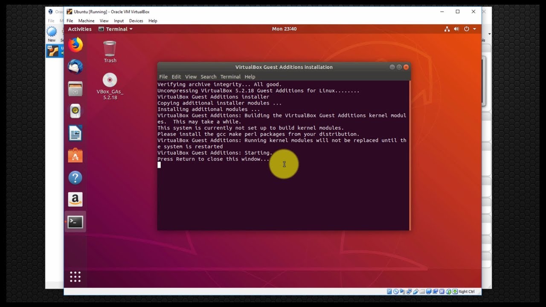The height and width of the screenshot is (307, 546).
Task: Open Machine menu in VirtualBox window
Action: coord(86,20)
